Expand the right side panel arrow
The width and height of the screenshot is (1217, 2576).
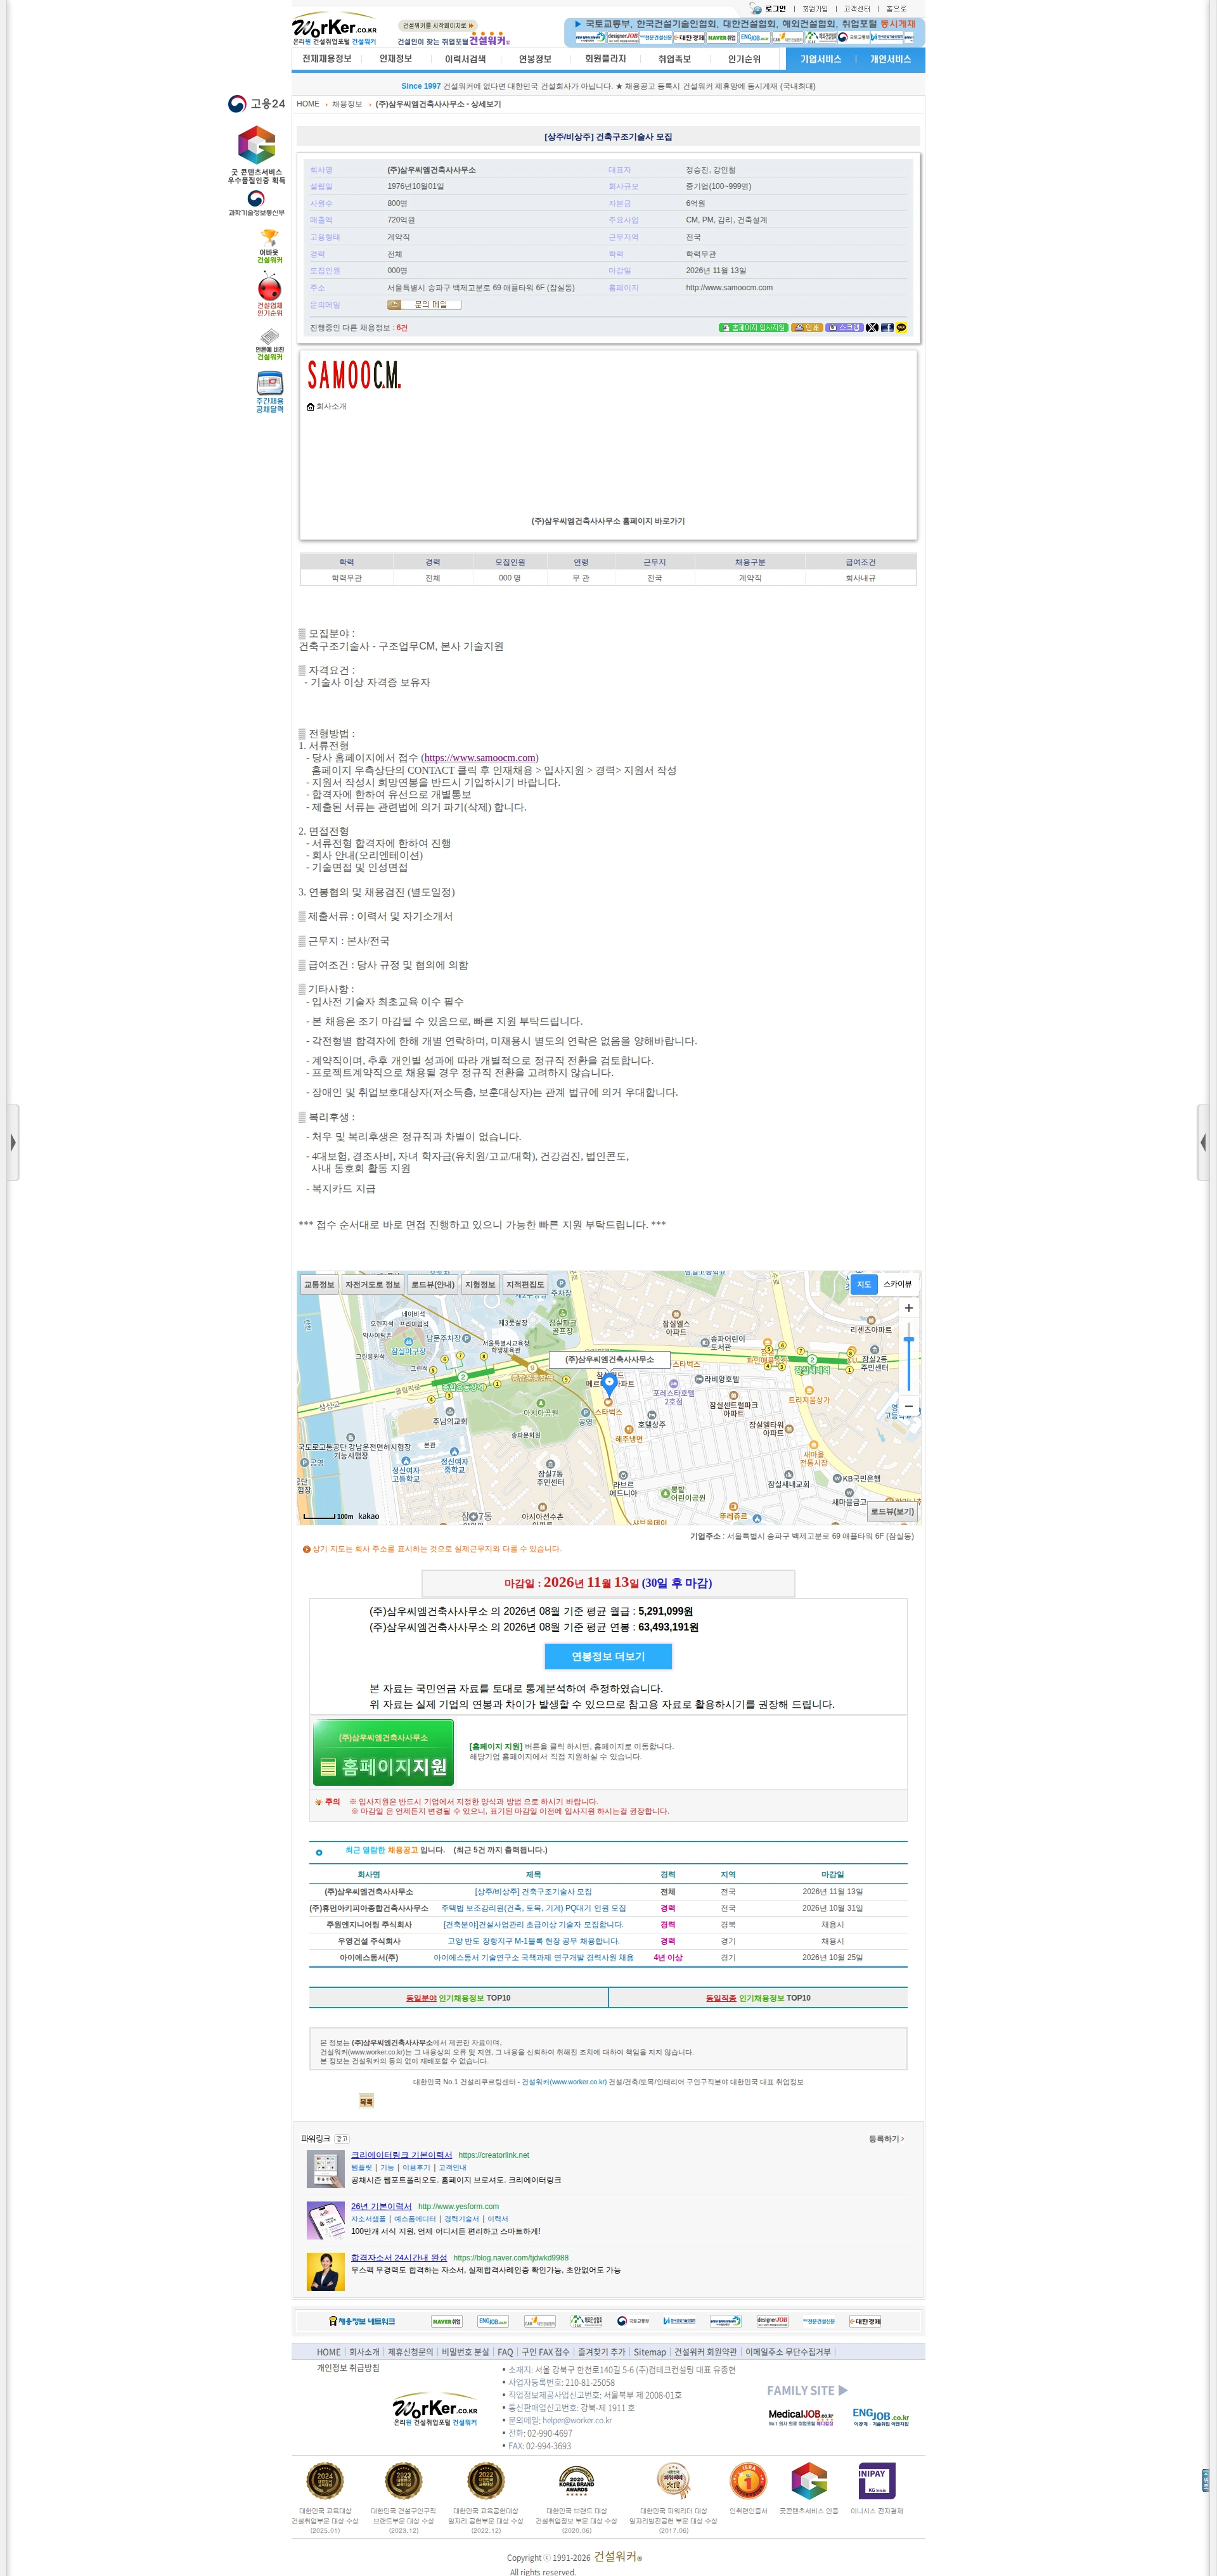click(x=1204, y=1142)
